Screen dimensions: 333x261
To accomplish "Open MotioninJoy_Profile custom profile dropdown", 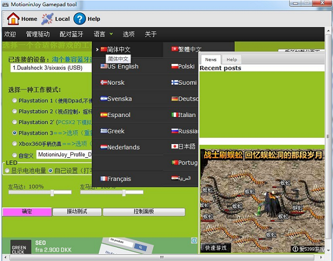I will (64, 155).
